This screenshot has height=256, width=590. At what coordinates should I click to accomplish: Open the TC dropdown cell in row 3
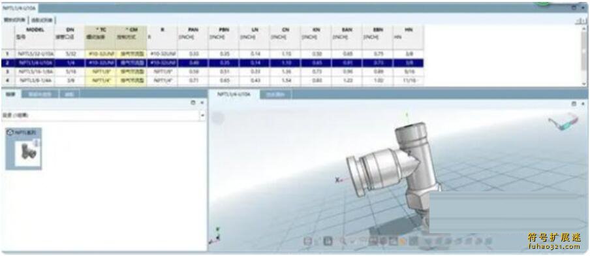pyautogui.click(x=100, y=72)
